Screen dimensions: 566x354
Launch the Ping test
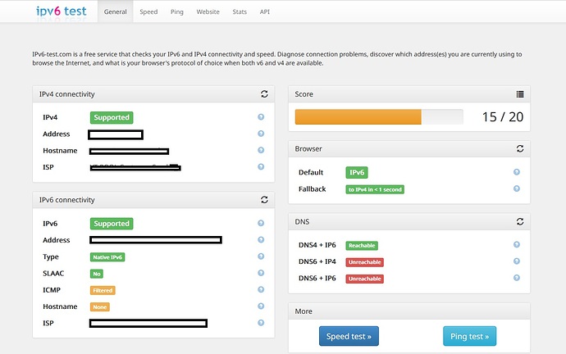[x=469, y=336]
